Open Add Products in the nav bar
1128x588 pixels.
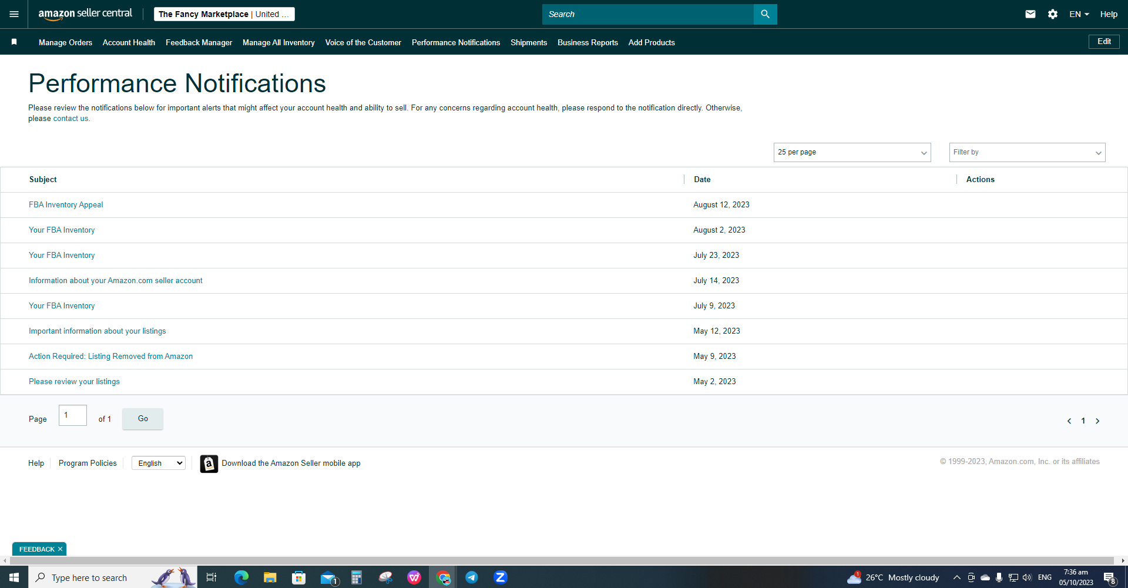(652, 42)
